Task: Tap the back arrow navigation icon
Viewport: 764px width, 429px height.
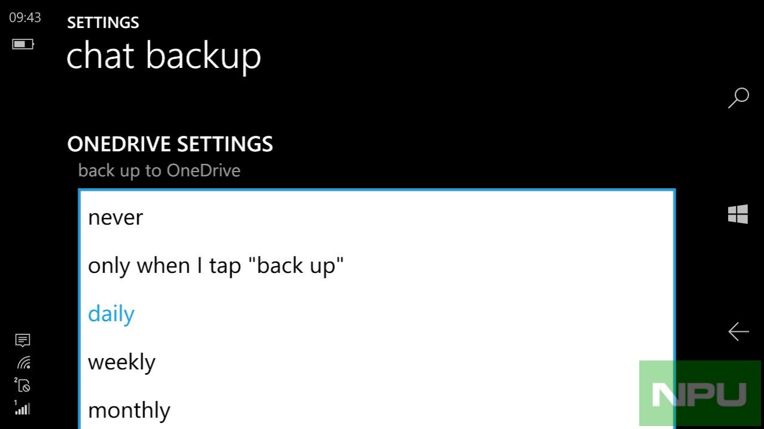Action: coord(738,332)
